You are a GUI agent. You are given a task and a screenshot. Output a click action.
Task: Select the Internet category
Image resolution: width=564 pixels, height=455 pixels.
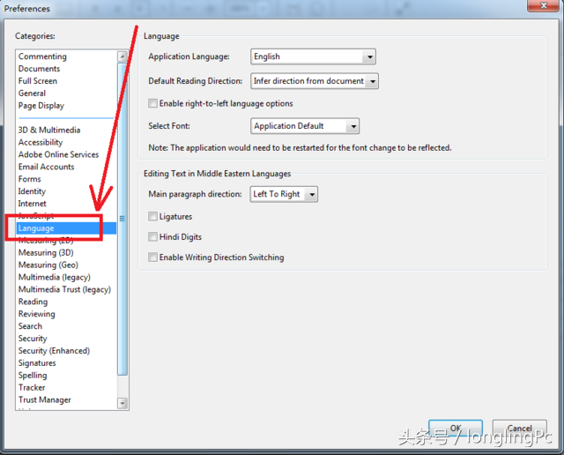click(x=33, y=204)
